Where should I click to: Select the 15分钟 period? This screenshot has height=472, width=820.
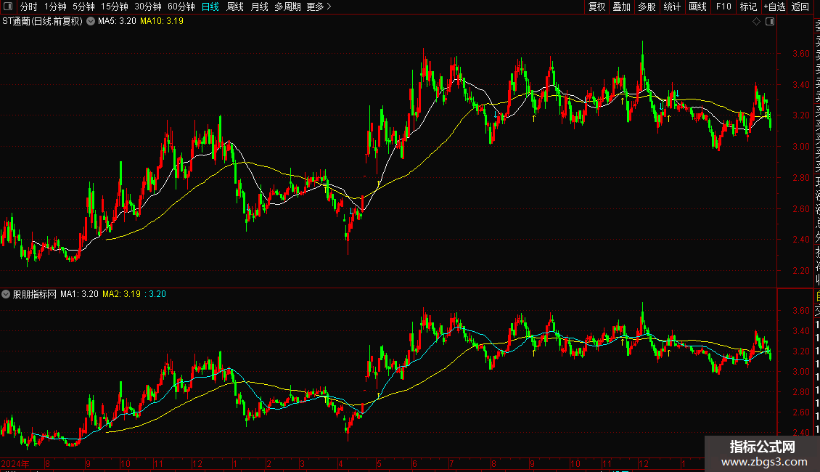coord(115,7)
